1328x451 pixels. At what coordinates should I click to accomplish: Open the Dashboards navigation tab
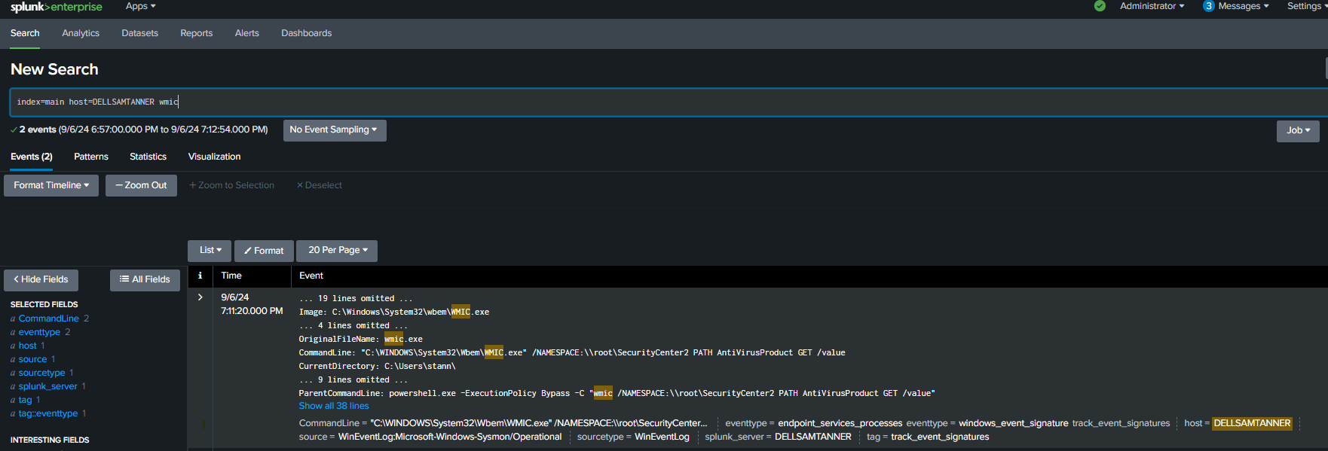306,33
